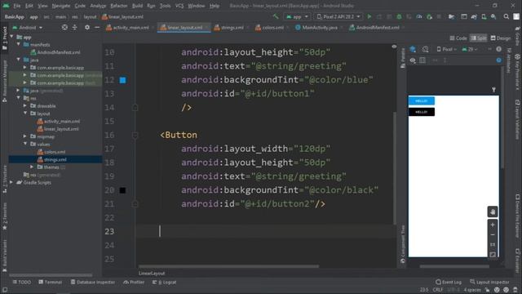Toggle the View Options eye in the preview

pos(413,60)
